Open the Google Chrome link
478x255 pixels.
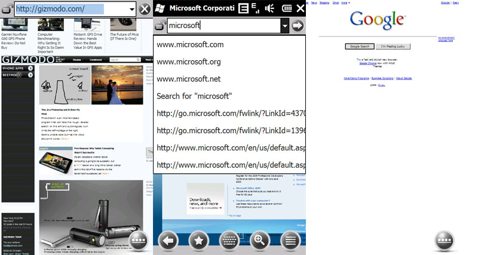367,63
